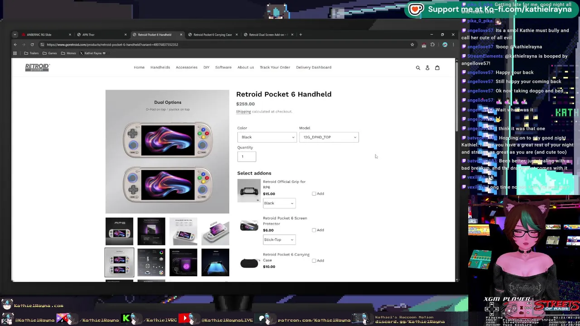Viewport: 580px width, 326px height.
Task: Open the Delivery Dashboard link
Action: click(314, 67)
